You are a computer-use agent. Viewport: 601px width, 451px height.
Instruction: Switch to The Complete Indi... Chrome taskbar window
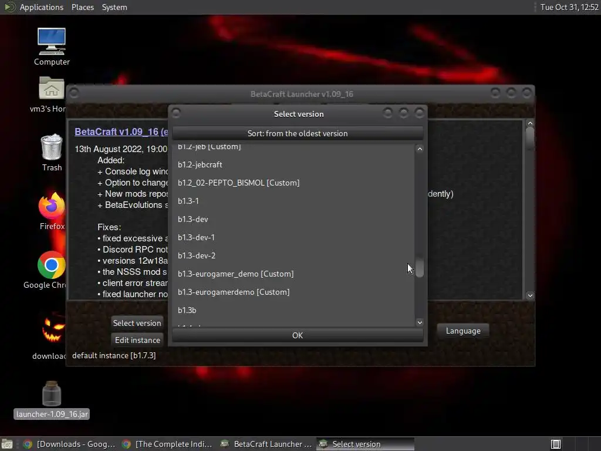[x=167, y=444]
